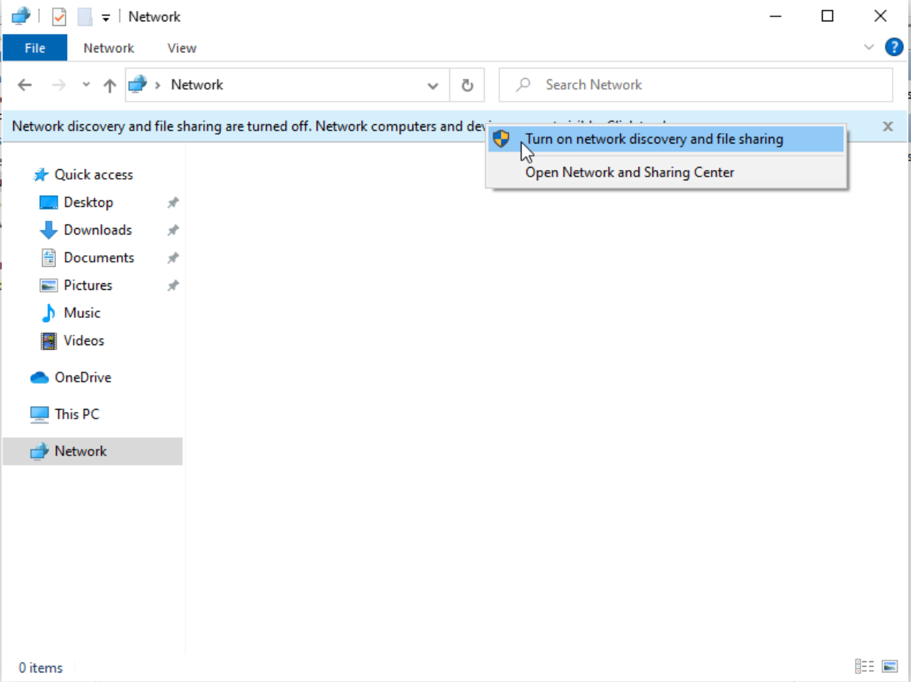Open the Downloads folder in sidebar

[97, 230]
